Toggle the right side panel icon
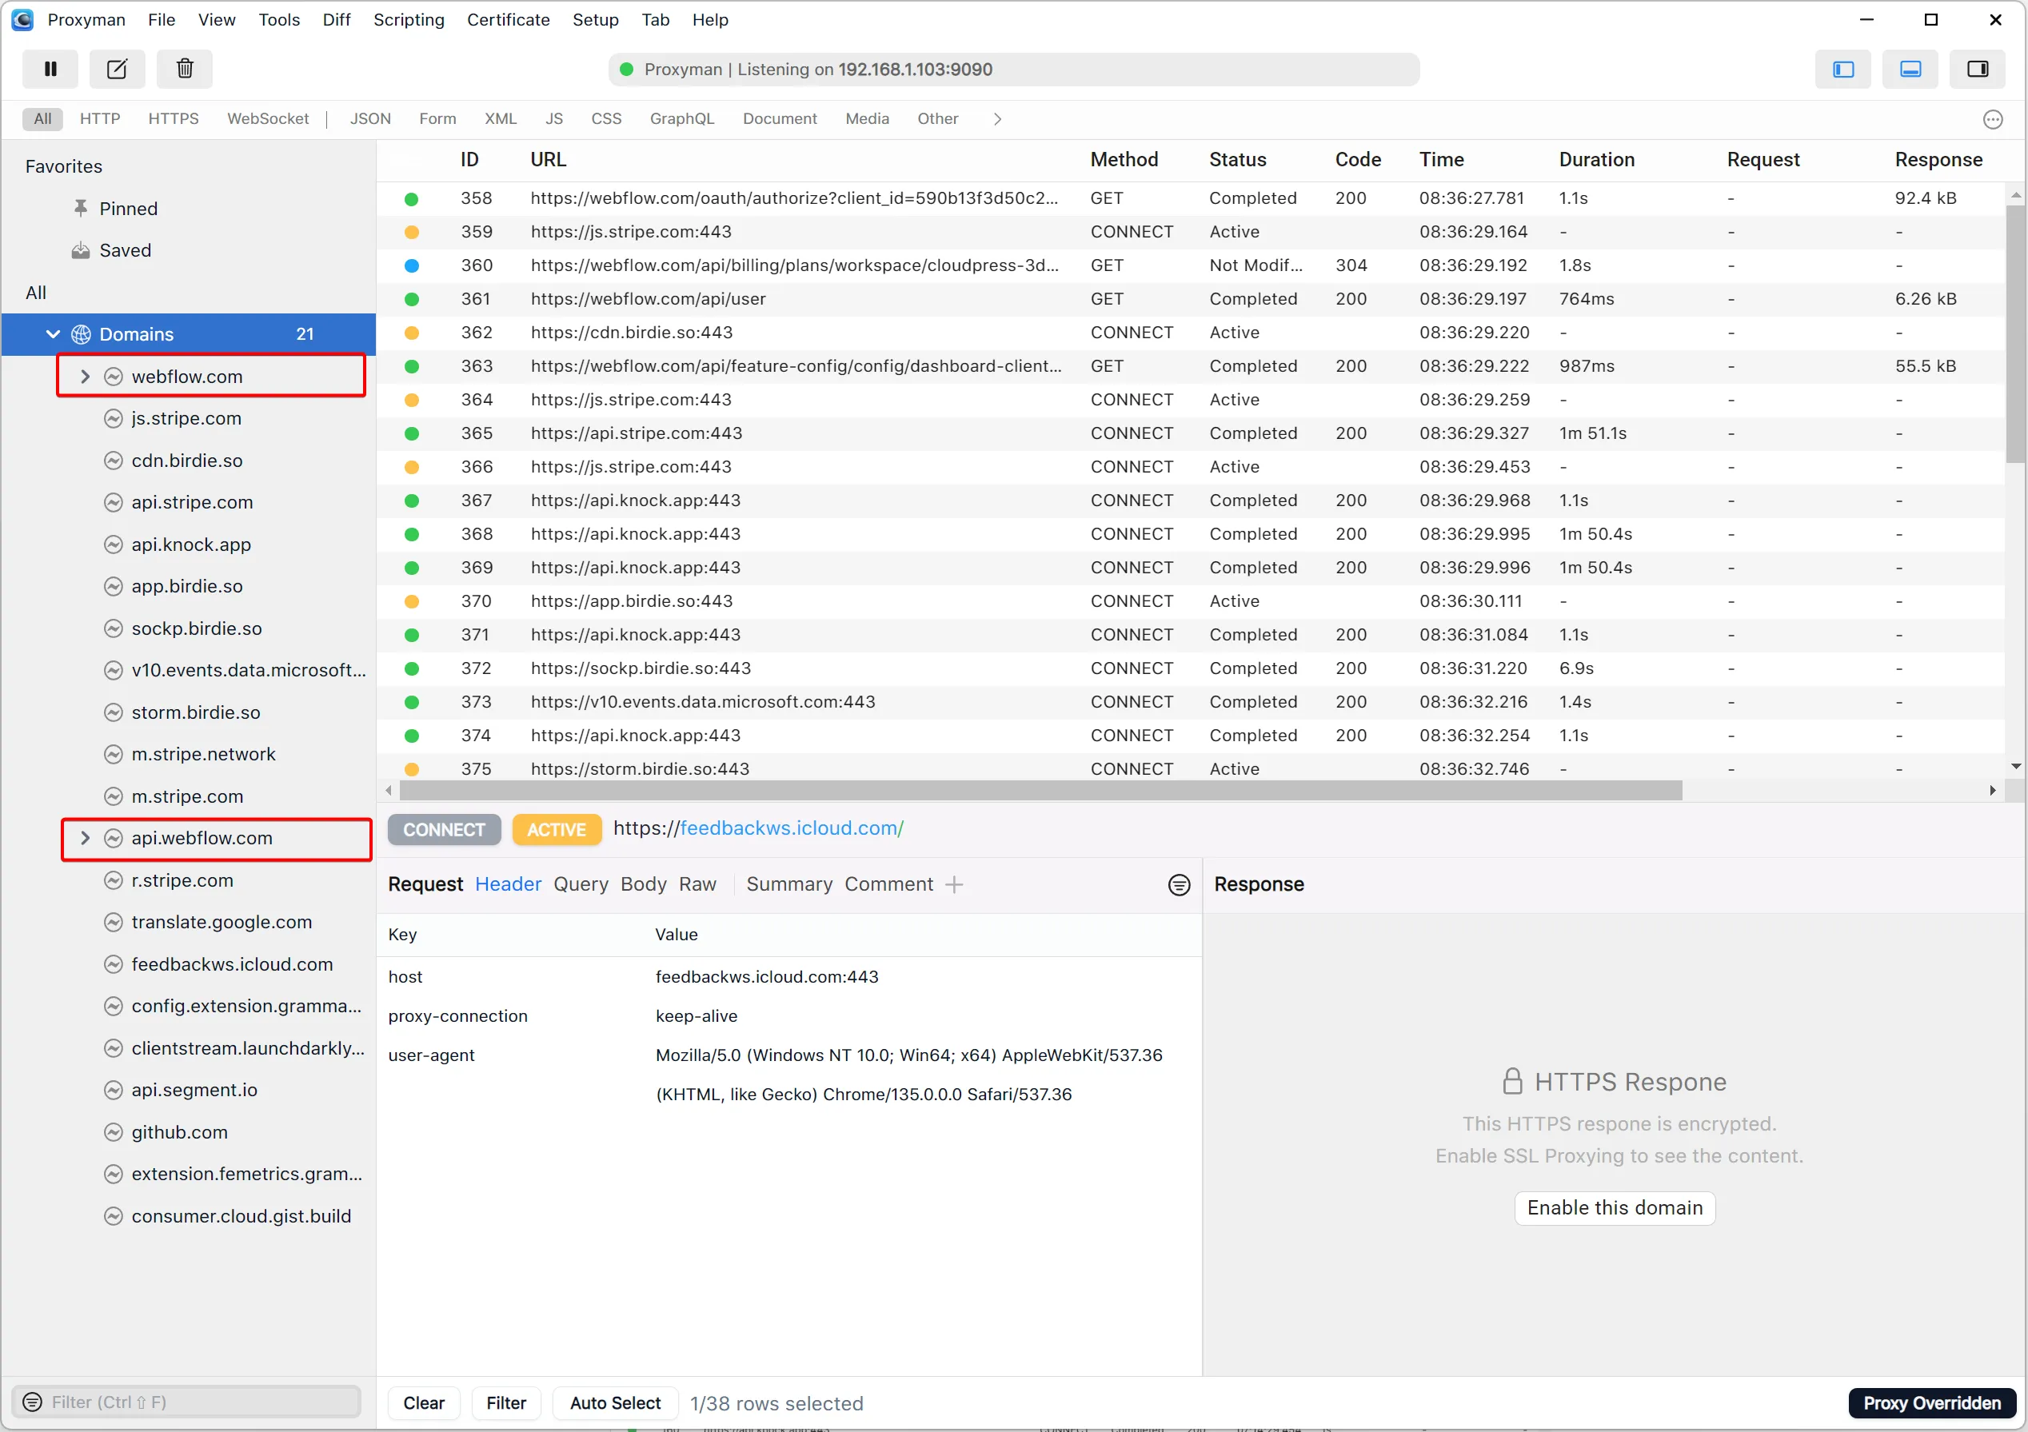 tap(1978, 69)
